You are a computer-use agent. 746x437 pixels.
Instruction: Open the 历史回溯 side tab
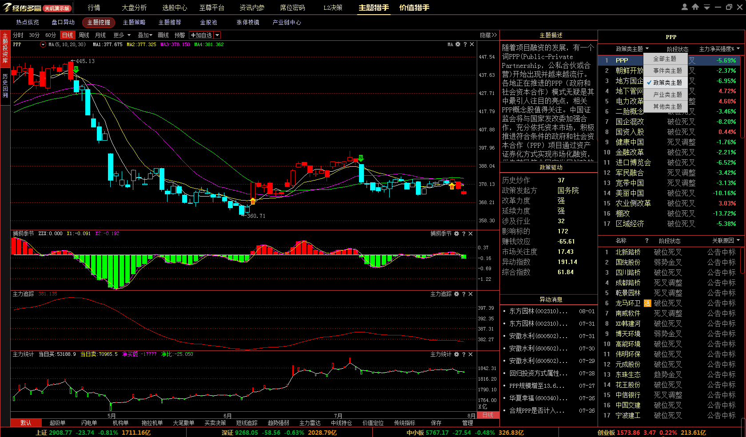point(5,86)
